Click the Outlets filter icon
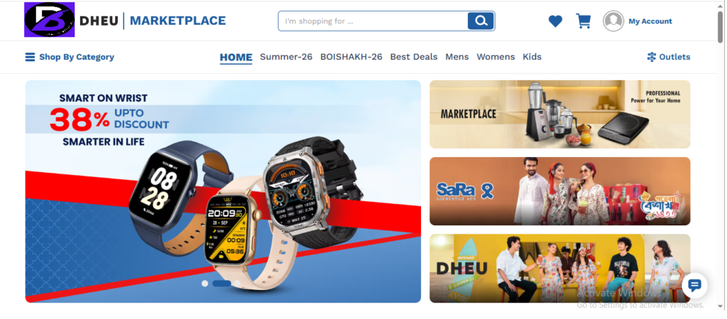Image resolution: width=727 pixels, height=319 pixels. pos(652,57)
